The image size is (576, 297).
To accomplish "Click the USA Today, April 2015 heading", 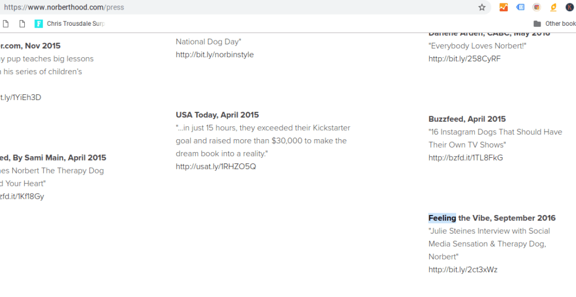I will coord(217,115).
